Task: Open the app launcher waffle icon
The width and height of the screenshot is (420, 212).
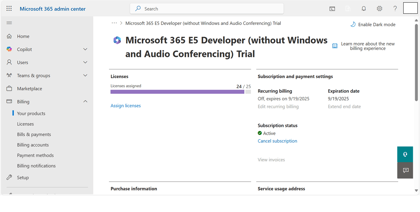Action: [x=9, y=9]
